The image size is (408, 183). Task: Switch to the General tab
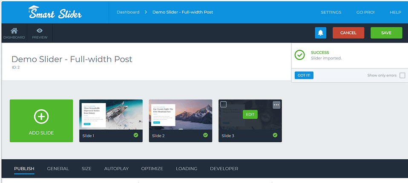tap(58, 169)
